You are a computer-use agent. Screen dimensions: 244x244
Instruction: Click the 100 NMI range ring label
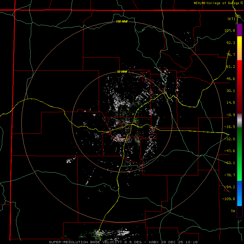tap(122, 21)
